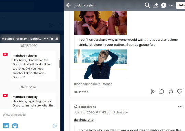Open the July 14th 2020 post timestamp
The height and width of the screenshot is (131, 185).
pos(92,112)
